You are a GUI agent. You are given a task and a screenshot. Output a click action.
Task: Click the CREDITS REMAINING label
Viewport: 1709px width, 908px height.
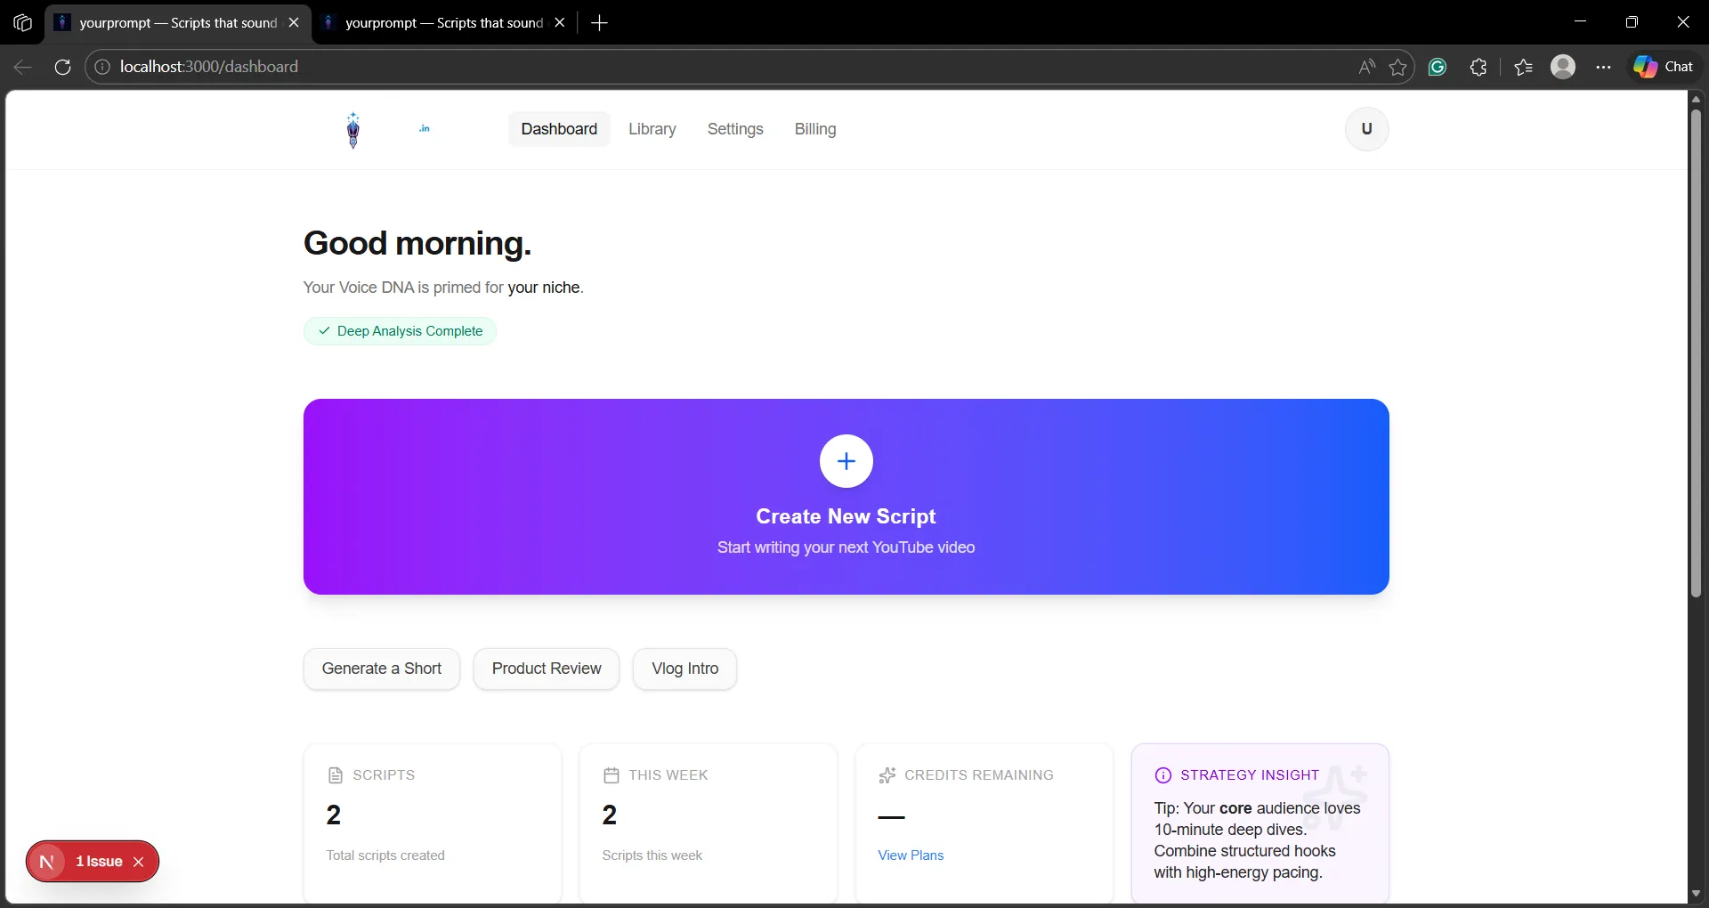pyautogui.click(x=978, y=775)
